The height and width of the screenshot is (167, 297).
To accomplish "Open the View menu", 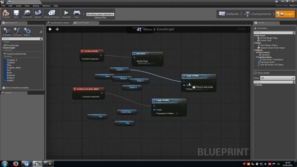I will point(27,6).
